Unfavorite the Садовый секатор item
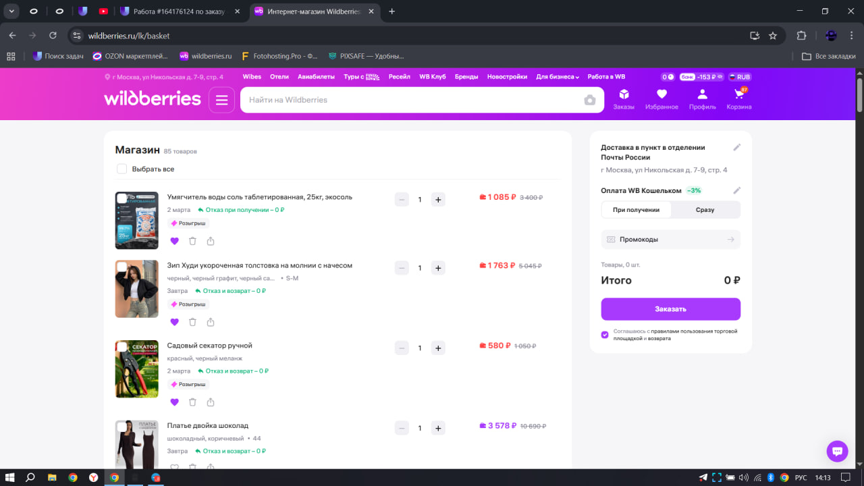 click(x=175, y=402)
